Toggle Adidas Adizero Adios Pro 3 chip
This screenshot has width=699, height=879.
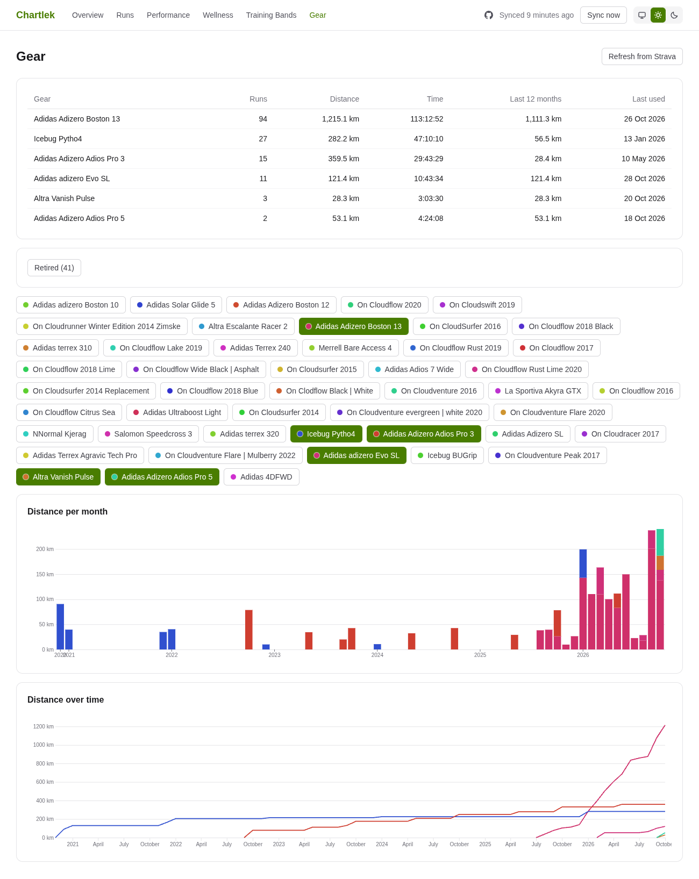(424, 434)
